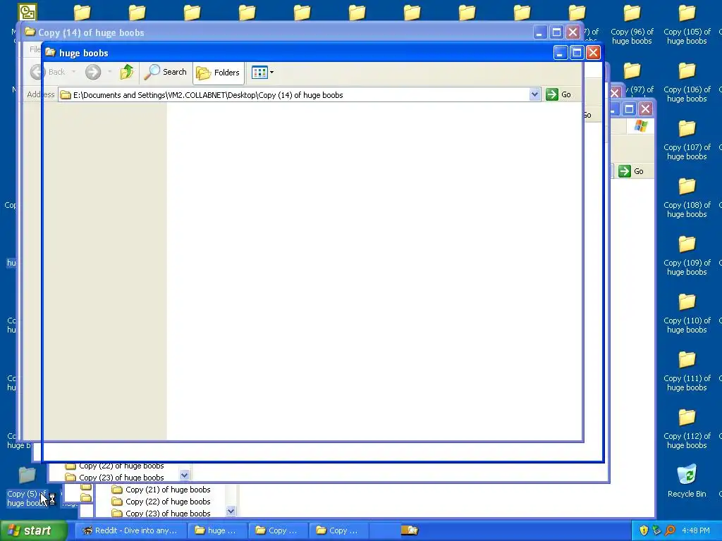Screen dimensions: 722x541
Task: Select the Recycle Bin desktop icon
Action: tap(687, 481)
